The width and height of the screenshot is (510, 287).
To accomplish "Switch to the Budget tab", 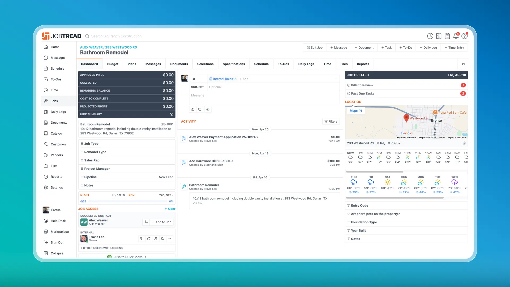I will point(113,64).
